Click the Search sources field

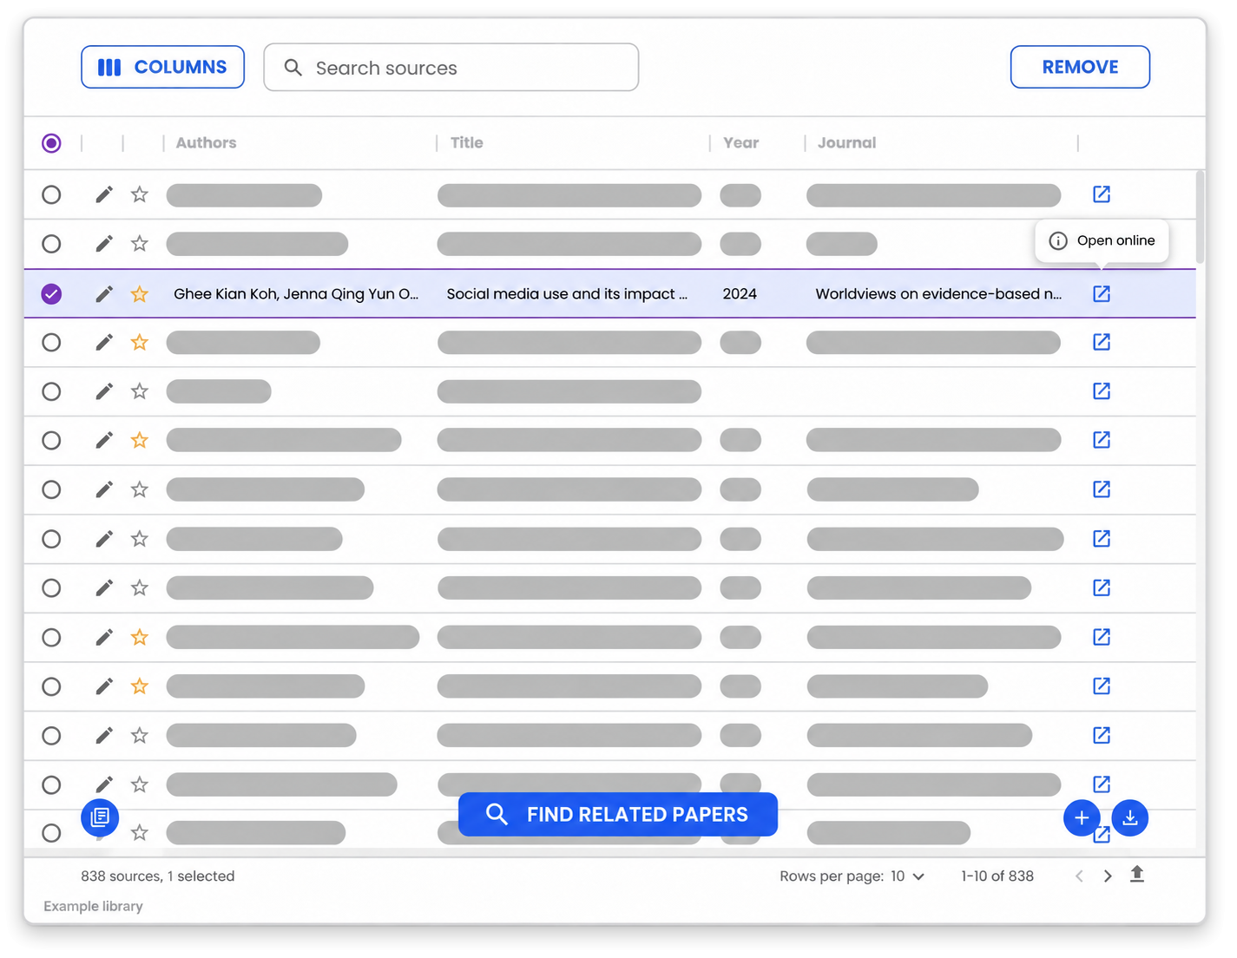451,68
